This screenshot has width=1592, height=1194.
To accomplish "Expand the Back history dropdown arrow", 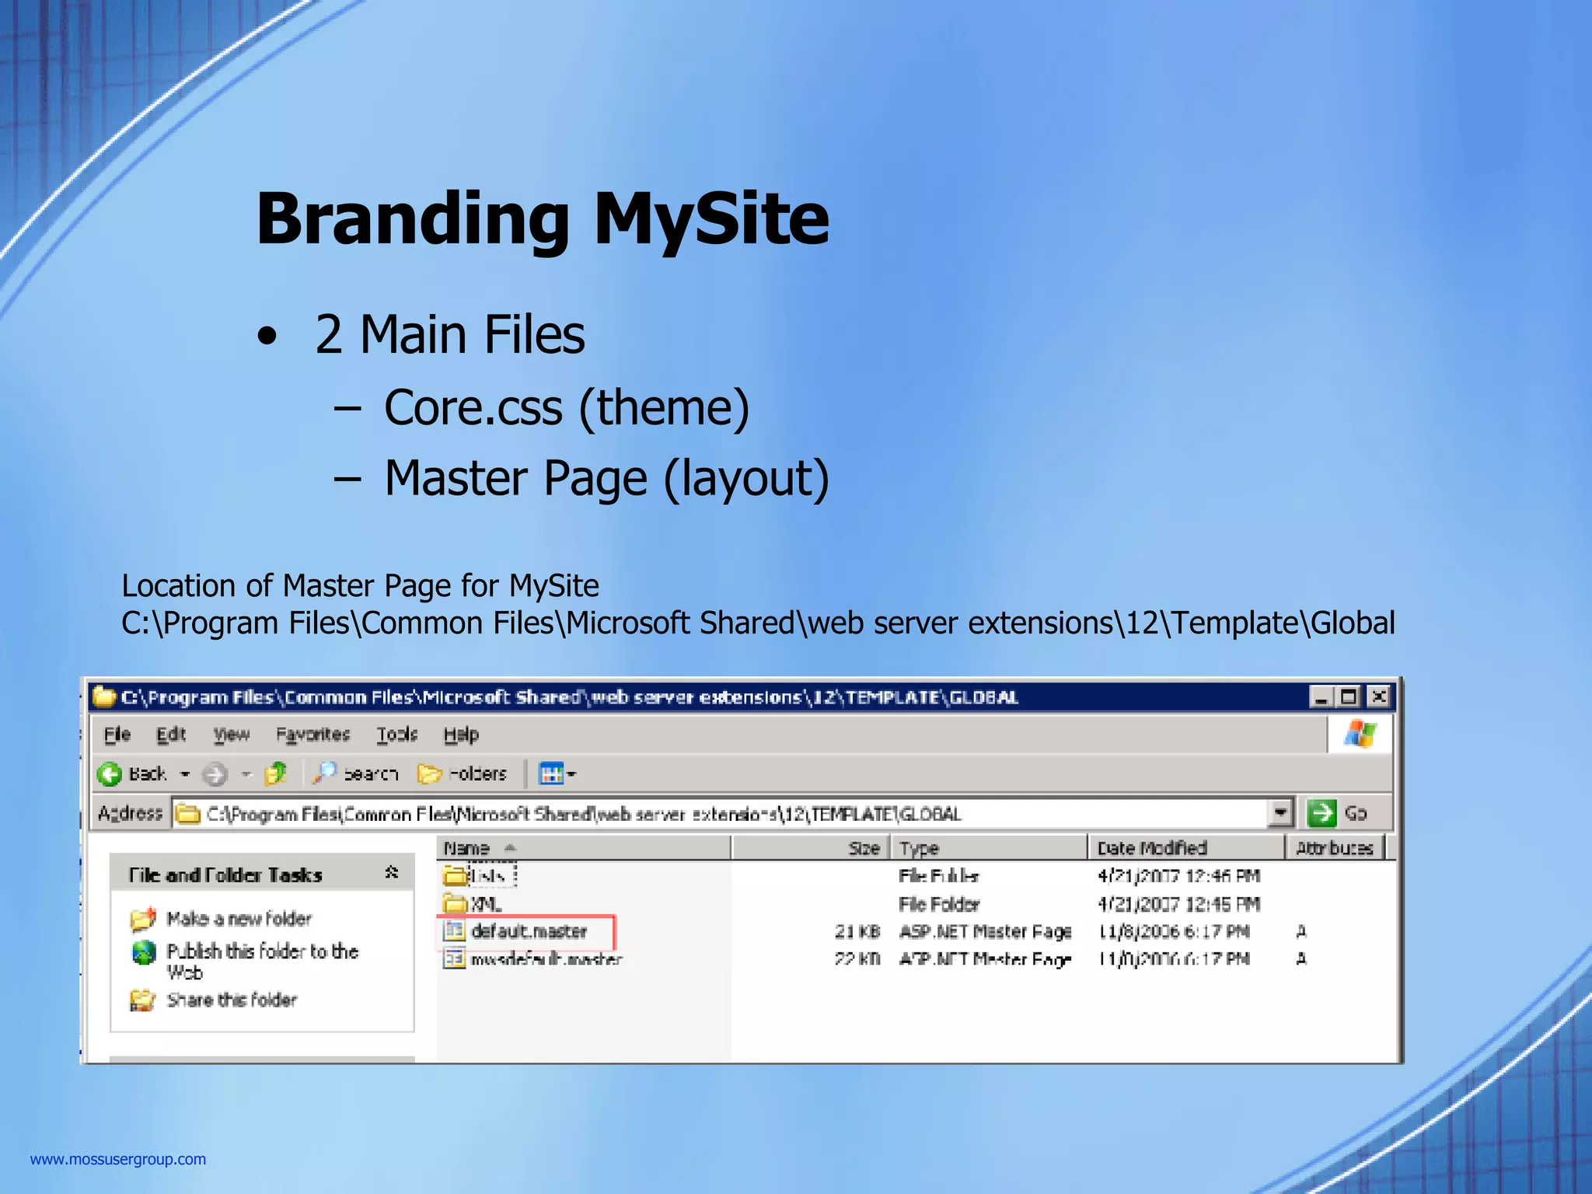I will [x=185, y=773].
